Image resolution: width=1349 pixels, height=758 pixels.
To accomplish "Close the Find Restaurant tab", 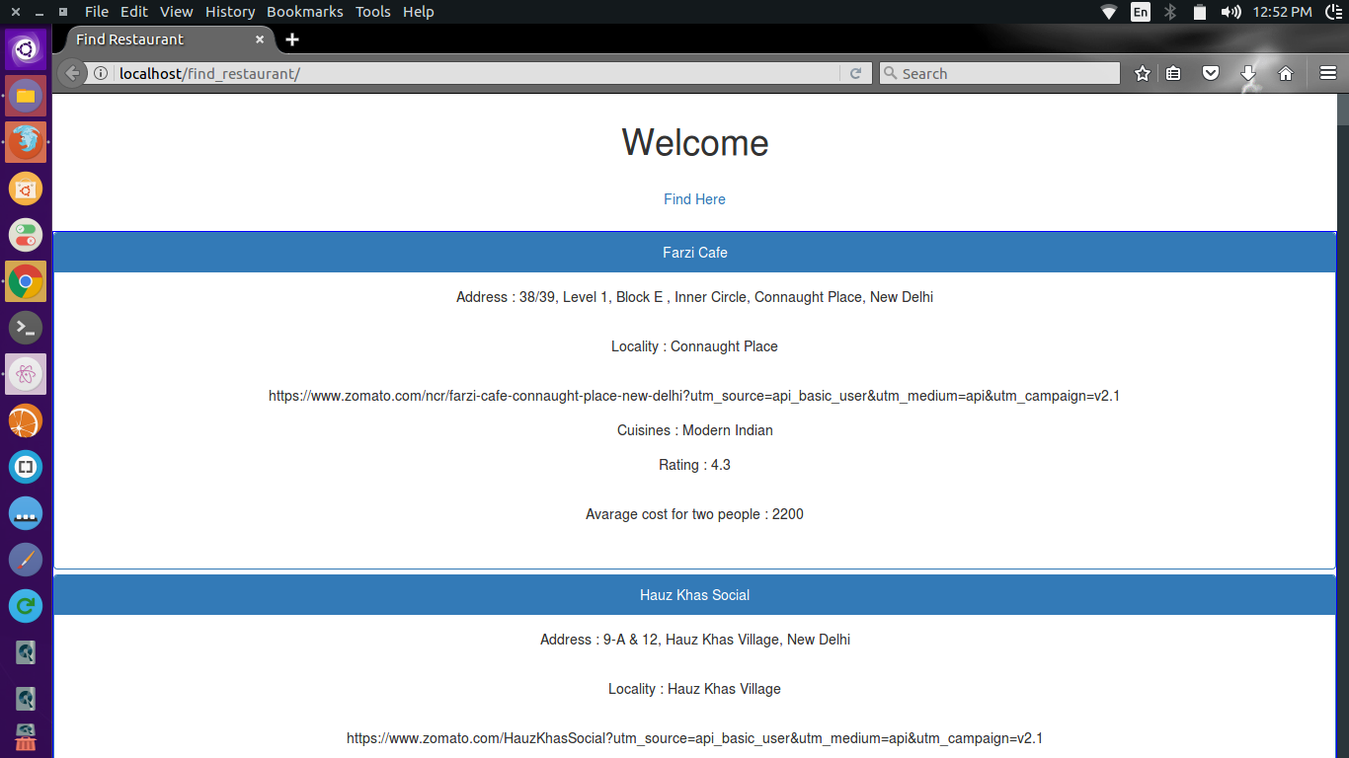I will 260,39.
